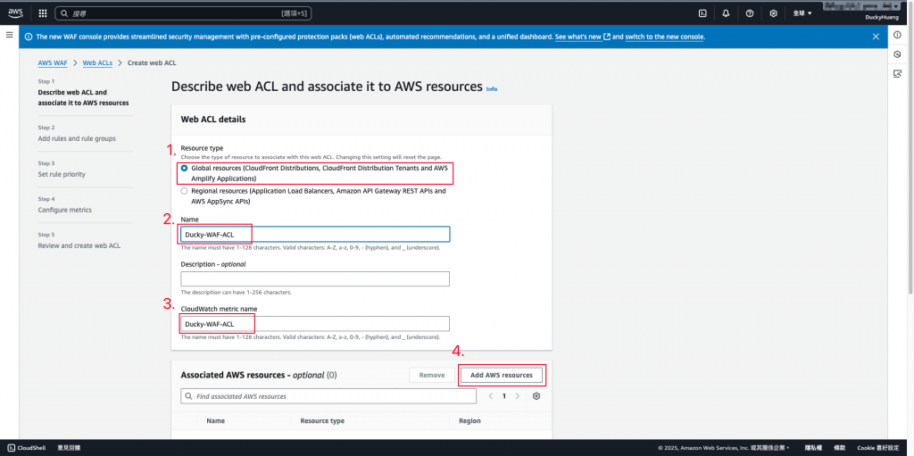Open the notifications bell
The image size is (914, 456).
click(x=726, y=12)
